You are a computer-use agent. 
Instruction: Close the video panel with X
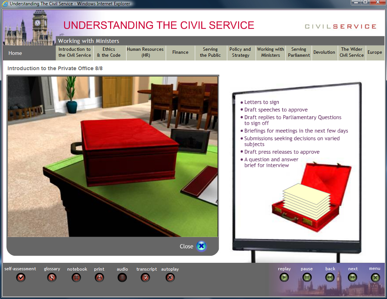tap(201, 246)
